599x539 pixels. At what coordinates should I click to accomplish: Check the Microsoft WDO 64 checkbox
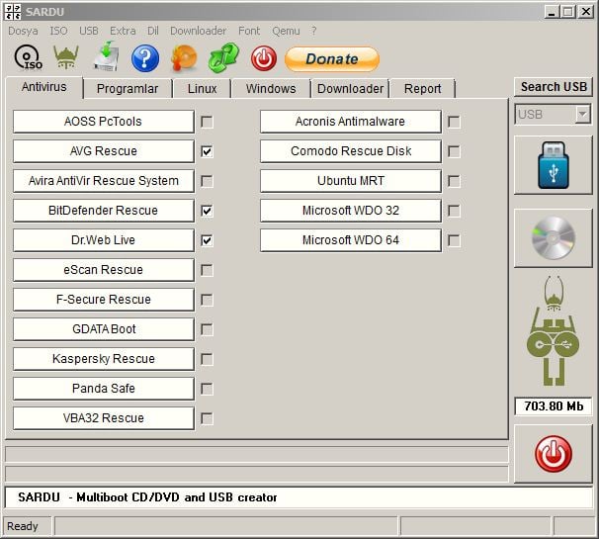click(454, 240)
